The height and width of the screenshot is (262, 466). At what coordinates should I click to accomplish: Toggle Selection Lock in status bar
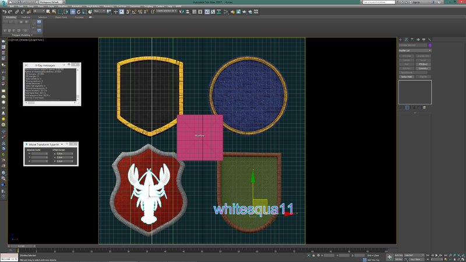[x=313, y=255]
